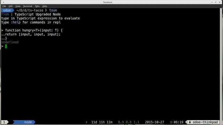Click the tsun command text
Viewport: 223px width, 125px height.
point(53,10)
